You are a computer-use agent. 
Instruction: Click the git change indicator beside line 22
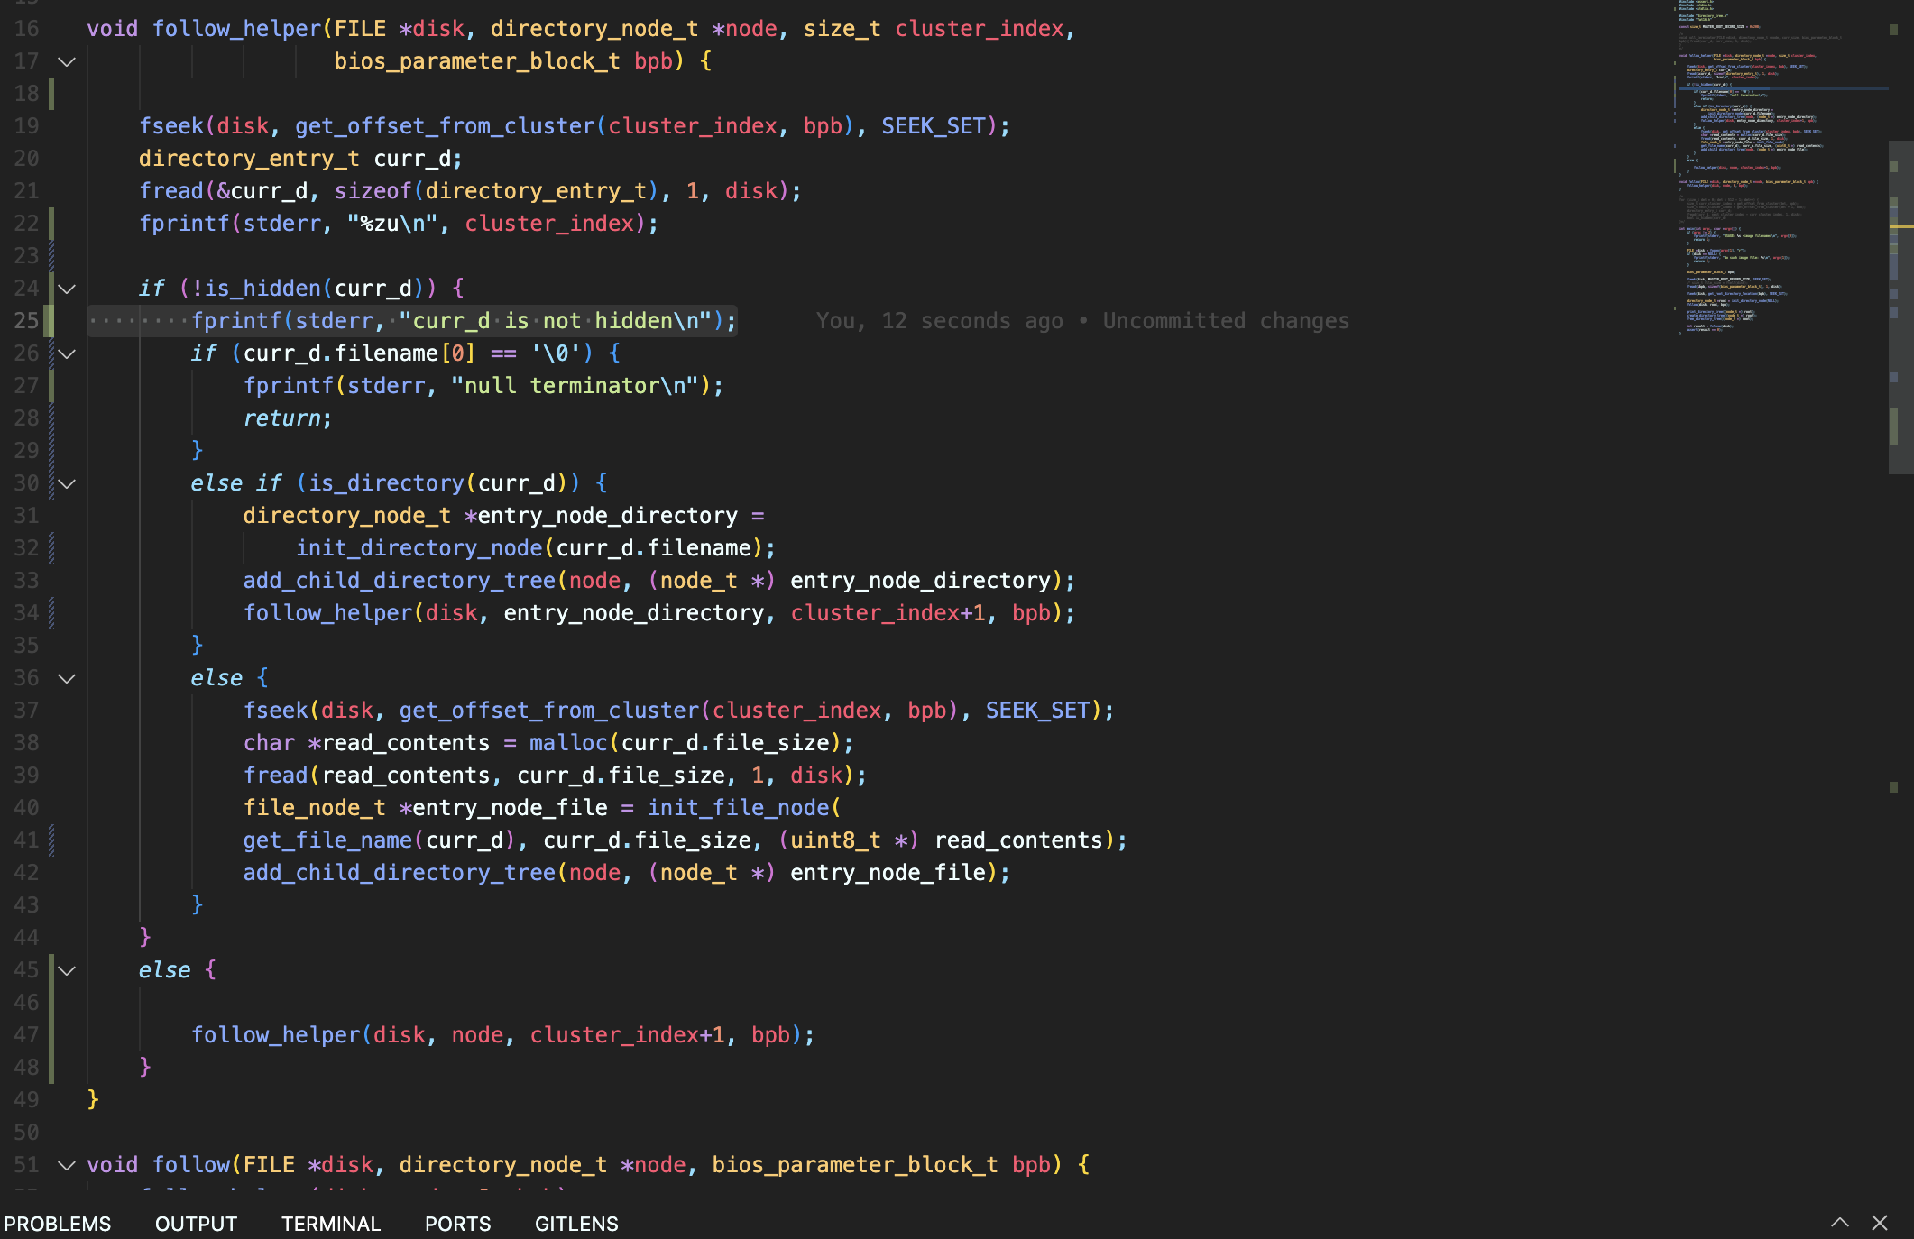point(51,223)
